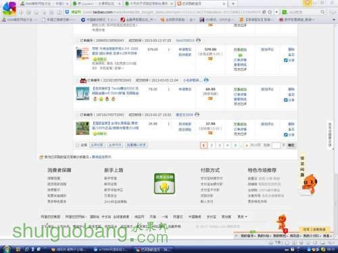Open the router product title link
The height and width of the screenshot is (253, 338).
click(x=116, y=90)
